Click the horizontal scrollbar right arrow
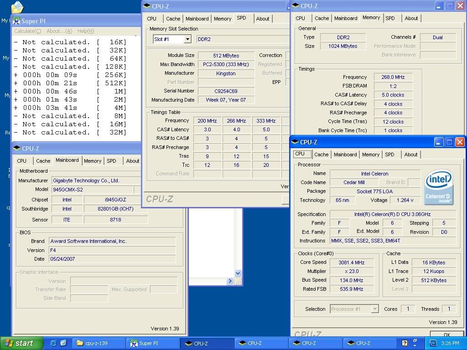Viewport: 467px width, 350px height. (230, 281)
